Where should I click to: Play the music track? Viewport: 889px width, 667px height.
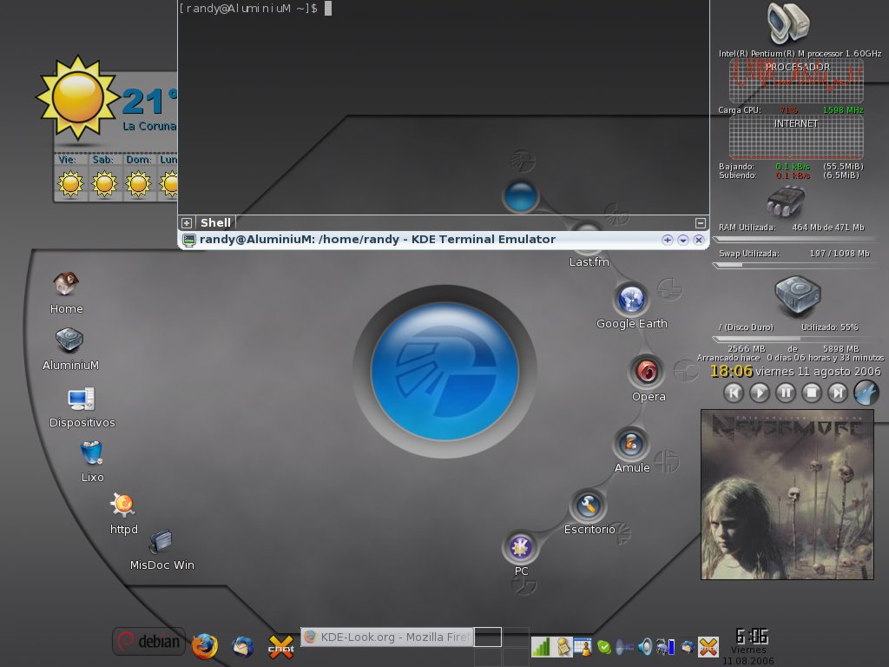pos(760,393)
